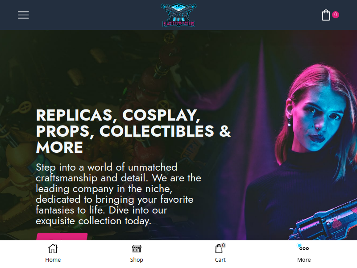Expand the More menu label
The width and height of the screenshot is (357, 268).
(x=304, y=260)
